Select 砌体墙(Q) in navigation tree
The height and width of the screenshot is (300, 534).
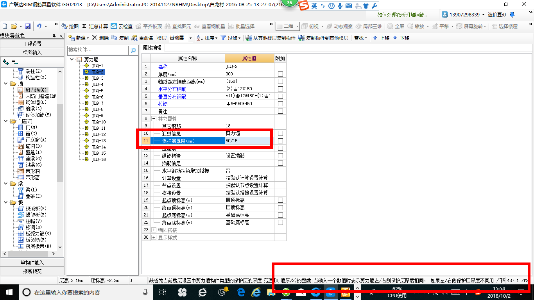click(32, 102)
